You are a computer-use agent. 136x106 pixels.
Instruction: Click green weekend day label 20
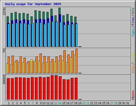click(x=84, y=103)
